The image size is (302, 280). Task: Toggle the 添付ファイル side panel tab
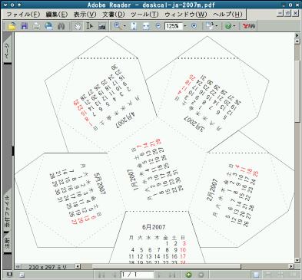[7, 211]
